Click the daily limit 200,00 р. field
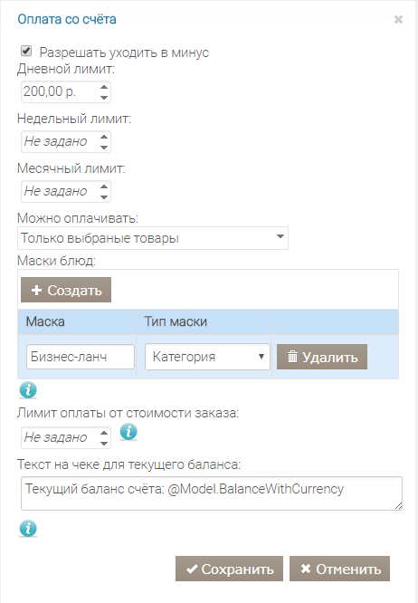The image size is (418, 603). pos(66,92)
